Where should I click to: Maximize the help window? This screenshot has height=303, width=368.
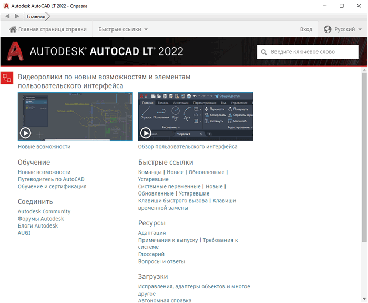click(x=342, y=6)
